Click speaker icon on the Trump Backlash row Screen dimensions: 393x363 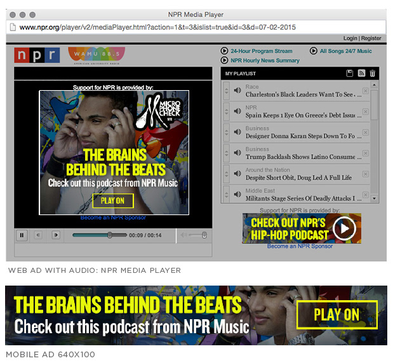coord(237,152)
